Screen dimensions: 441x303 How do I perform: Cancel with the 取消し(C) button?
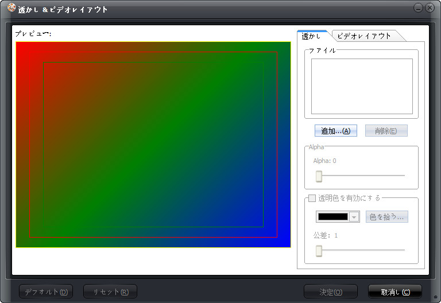click(x=395, y=292)
